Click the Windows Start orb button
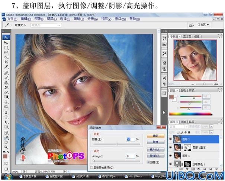Viewport: 225px width, 181px height. (x=8, y=176)
